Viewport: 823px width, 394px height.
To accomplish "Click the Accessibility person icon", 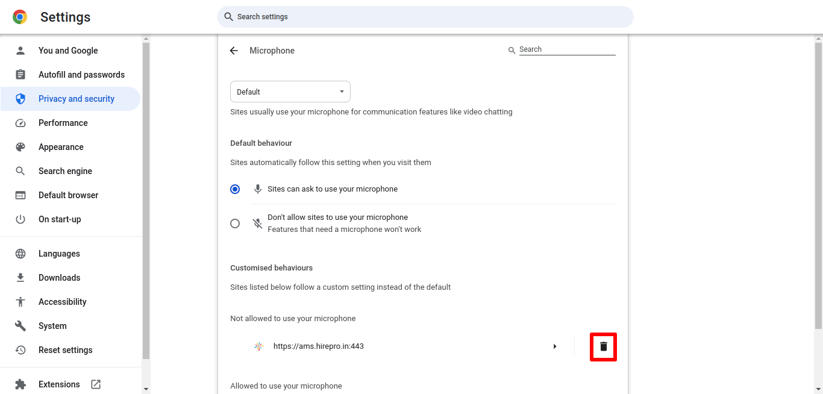I will point(20,302).
